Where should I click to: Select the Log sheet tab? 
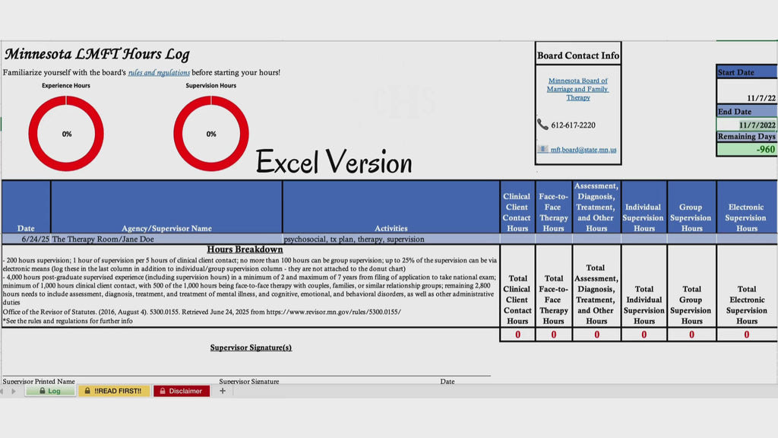tap(49, 391)
